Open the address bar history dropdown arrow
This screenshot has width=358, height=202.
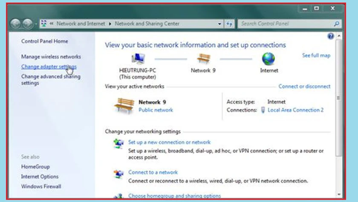(x=219, y=24)
